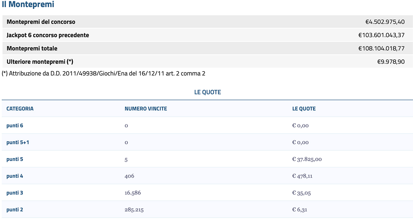Click the footnote about D.D. 2011/49938
Viewport: 413px width, 219px height.
coord(104,73)
